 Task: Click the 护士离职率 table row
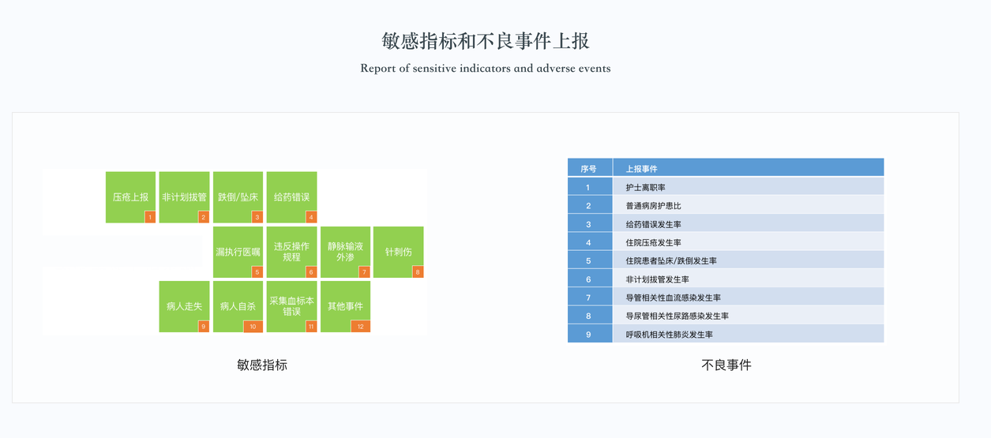tap(725, 187)
